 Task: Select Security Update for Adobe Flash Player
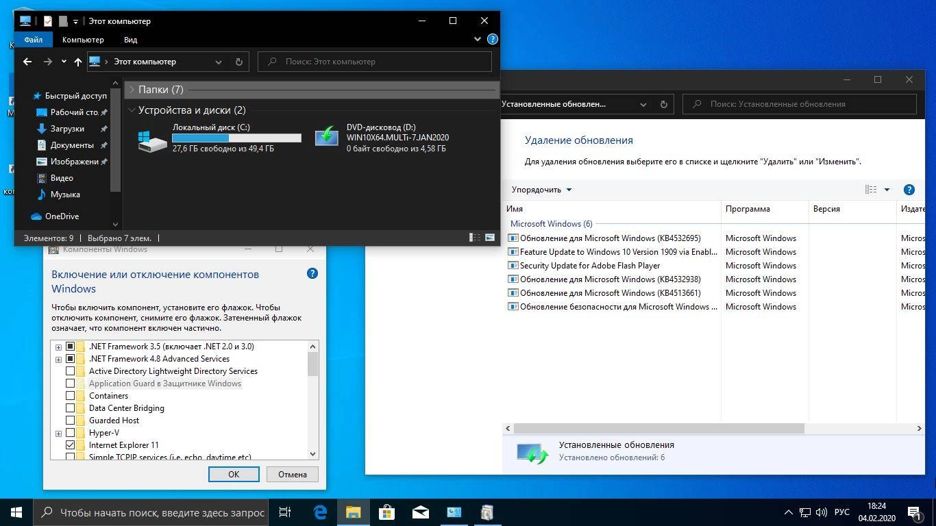[x=589, y=266]
